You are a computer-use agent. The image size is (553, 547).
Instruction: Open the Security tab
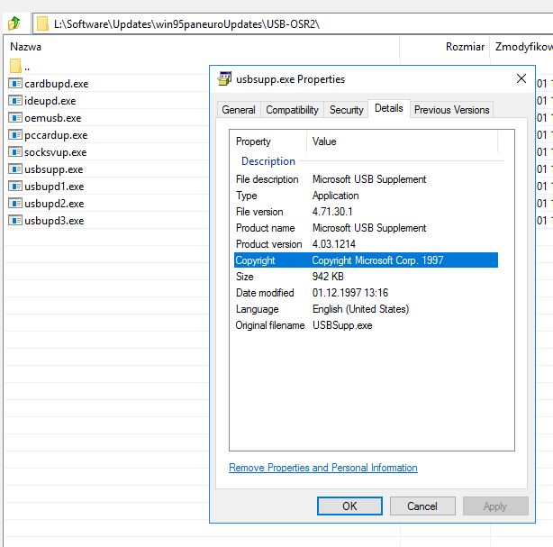[346, 110]
